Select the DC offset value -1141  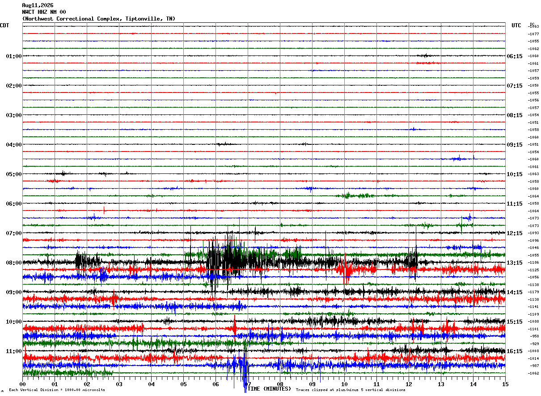coord(534,307)
